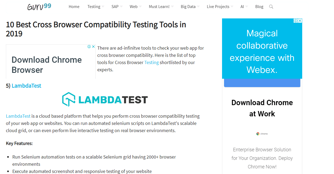Click the Guru99 logo

39,6
